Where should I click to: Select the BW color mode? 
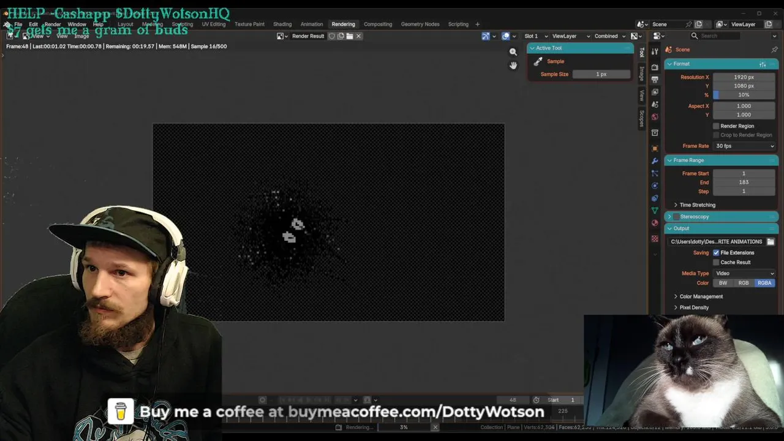723,283
